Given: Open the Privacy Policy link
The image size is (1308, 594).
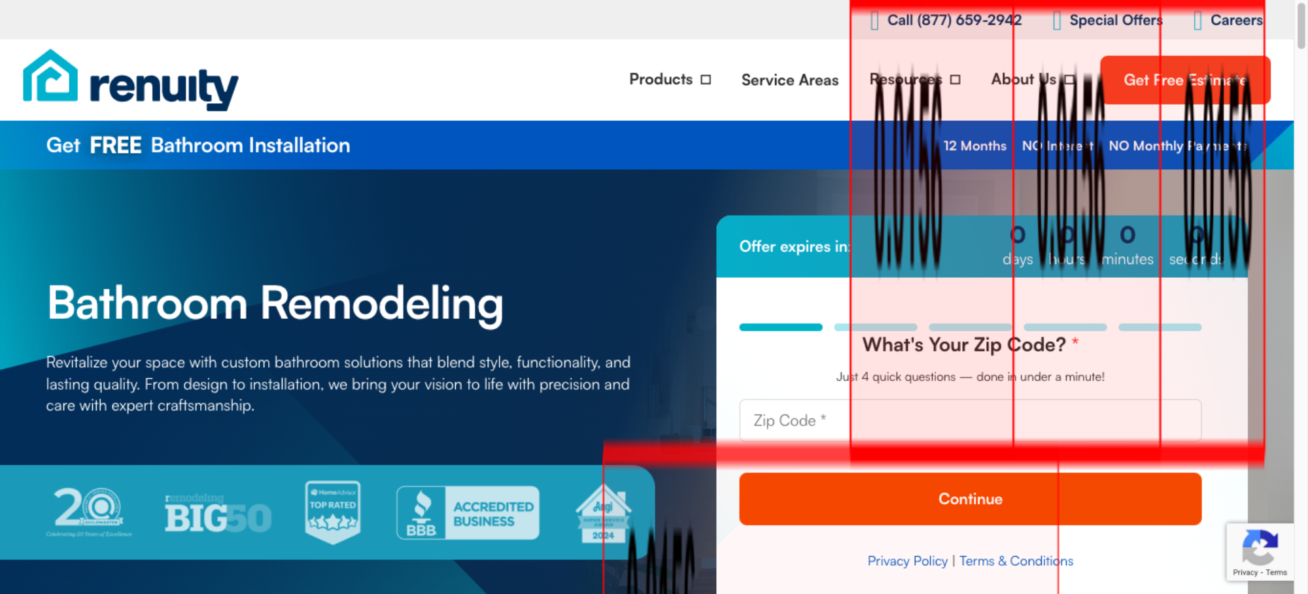Looking at the screenshot, I should tap(907, 561).
